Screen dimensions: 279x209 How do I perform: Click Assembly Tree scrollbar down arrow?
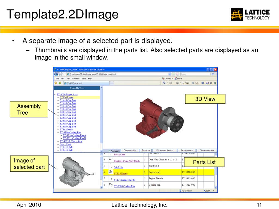tap(101, 151)
